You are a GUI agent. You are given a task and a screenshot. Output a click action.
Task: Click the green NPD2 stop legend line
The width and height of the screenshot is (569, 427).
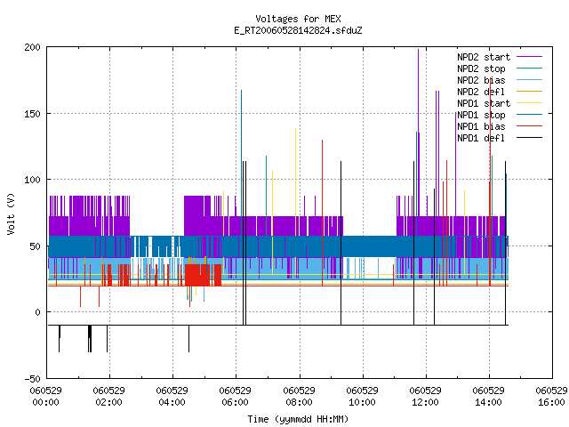click(x=529, y=68)
